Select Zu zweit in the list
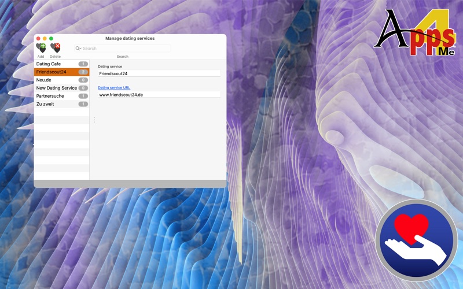The height and width of the screenshot is (289, 463). (x=62, y=104)
